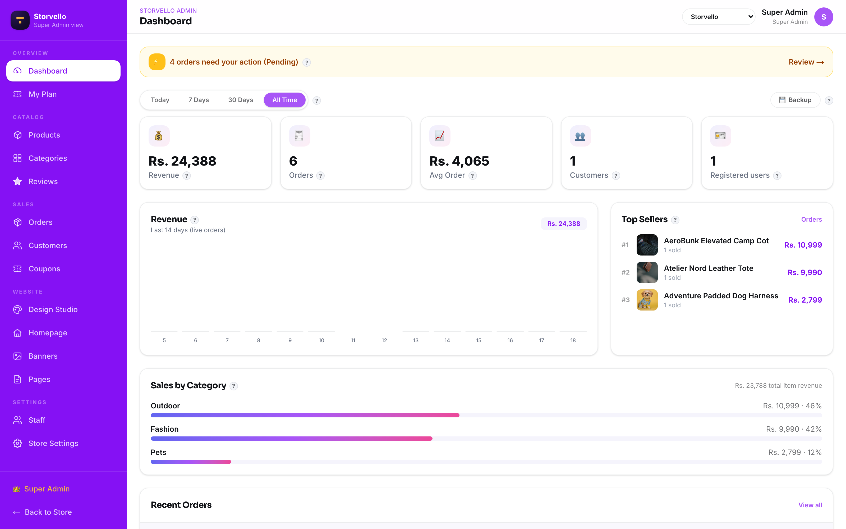Select the All Time range tab
846x529 pixels.
284,100
